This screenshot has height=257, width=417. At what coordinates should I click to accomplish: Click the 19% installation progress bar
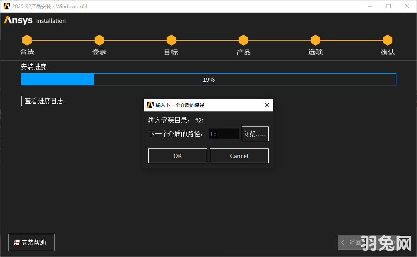(x=208, y=79)
